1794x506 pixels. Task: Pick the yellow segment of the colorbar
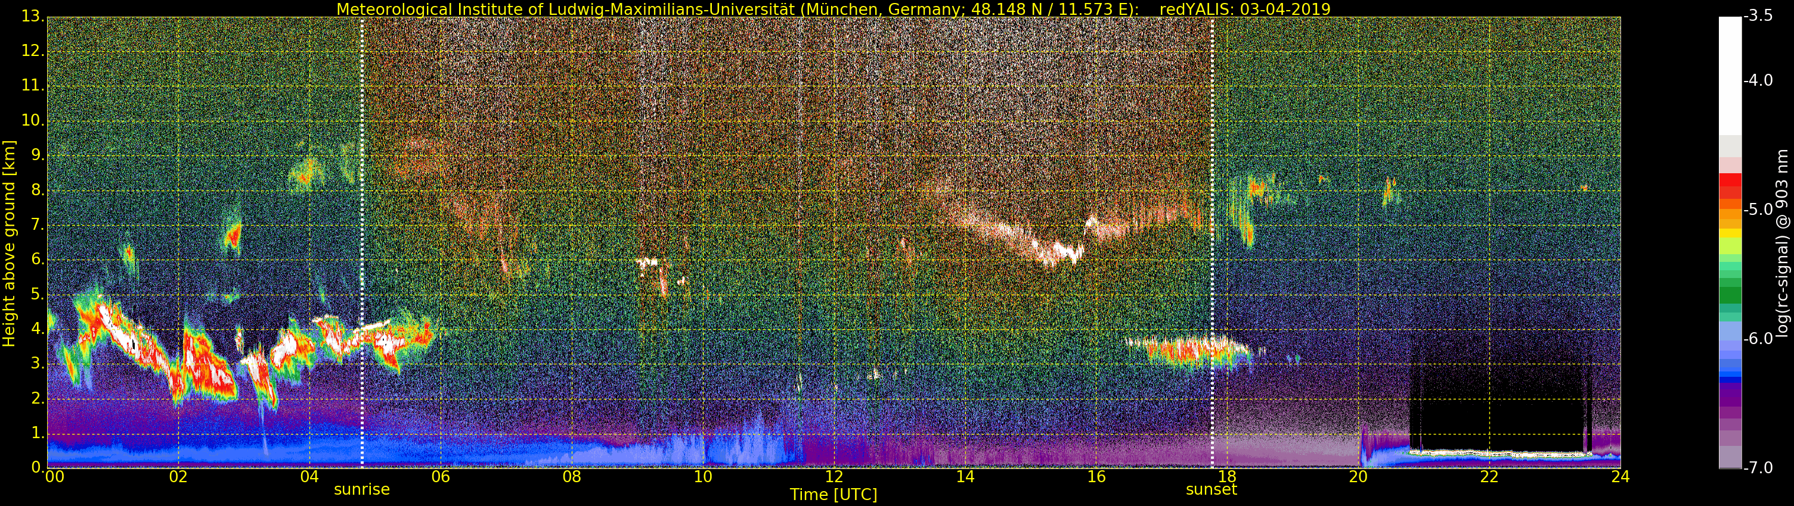(1730, 234)
